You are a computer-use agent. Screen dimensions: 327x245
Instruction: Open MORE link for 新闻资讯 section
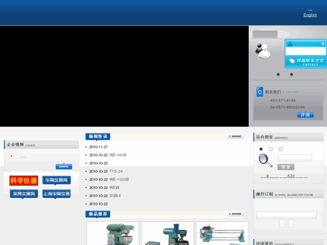pyautogui.click(x=235, y=136)
